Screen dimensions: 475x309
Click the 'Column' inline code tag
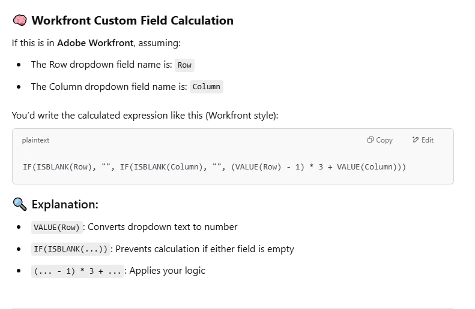(x=207, y=87)
